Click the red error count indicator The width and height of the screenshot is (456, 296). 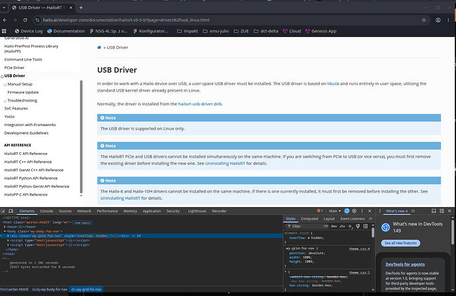[x=320, y=211]
